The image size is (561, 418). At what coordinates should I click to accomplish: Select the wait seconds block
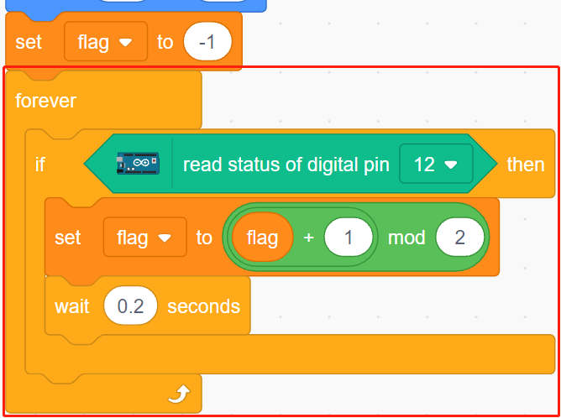pyautogui.click(x=148, y=306)
